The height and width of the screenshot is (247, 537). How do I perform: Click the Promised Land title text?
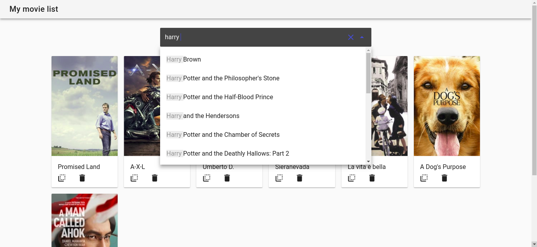point(79,167)
